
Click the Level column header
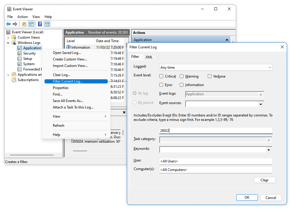[80, 41]
